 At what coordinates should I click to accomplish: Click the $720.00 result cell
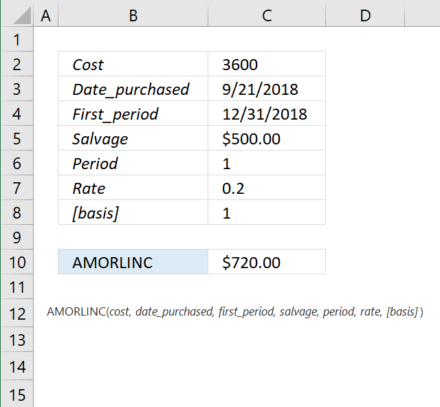click(x=267, y=262)
